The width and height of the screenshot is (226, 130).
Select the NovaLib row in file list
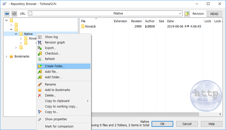click(x=151, y=26)
